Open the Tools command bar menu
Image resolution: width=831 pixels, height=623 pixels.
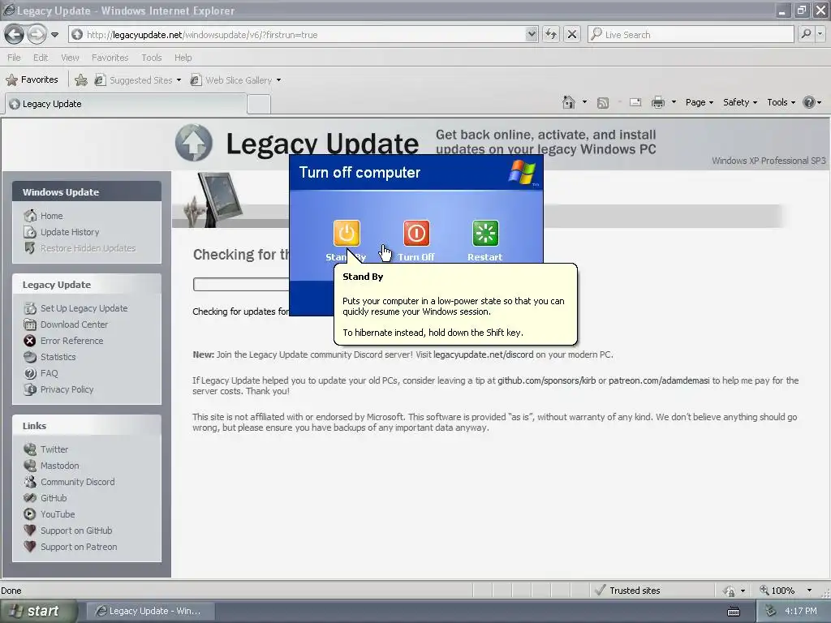[x=781, y=102]
